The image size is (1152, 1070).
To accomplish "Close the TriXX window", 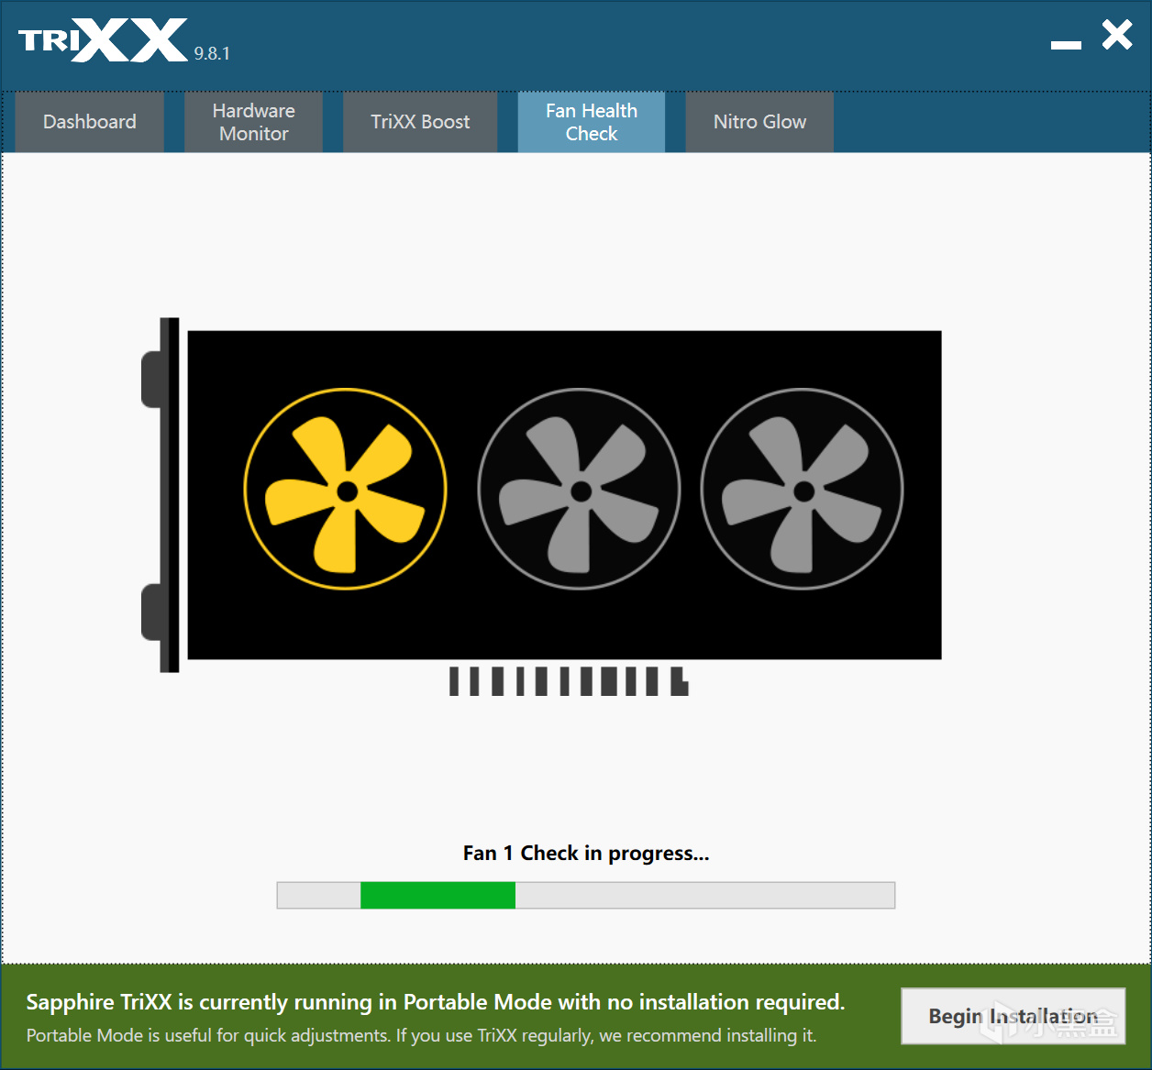I will click(1117, 35).
